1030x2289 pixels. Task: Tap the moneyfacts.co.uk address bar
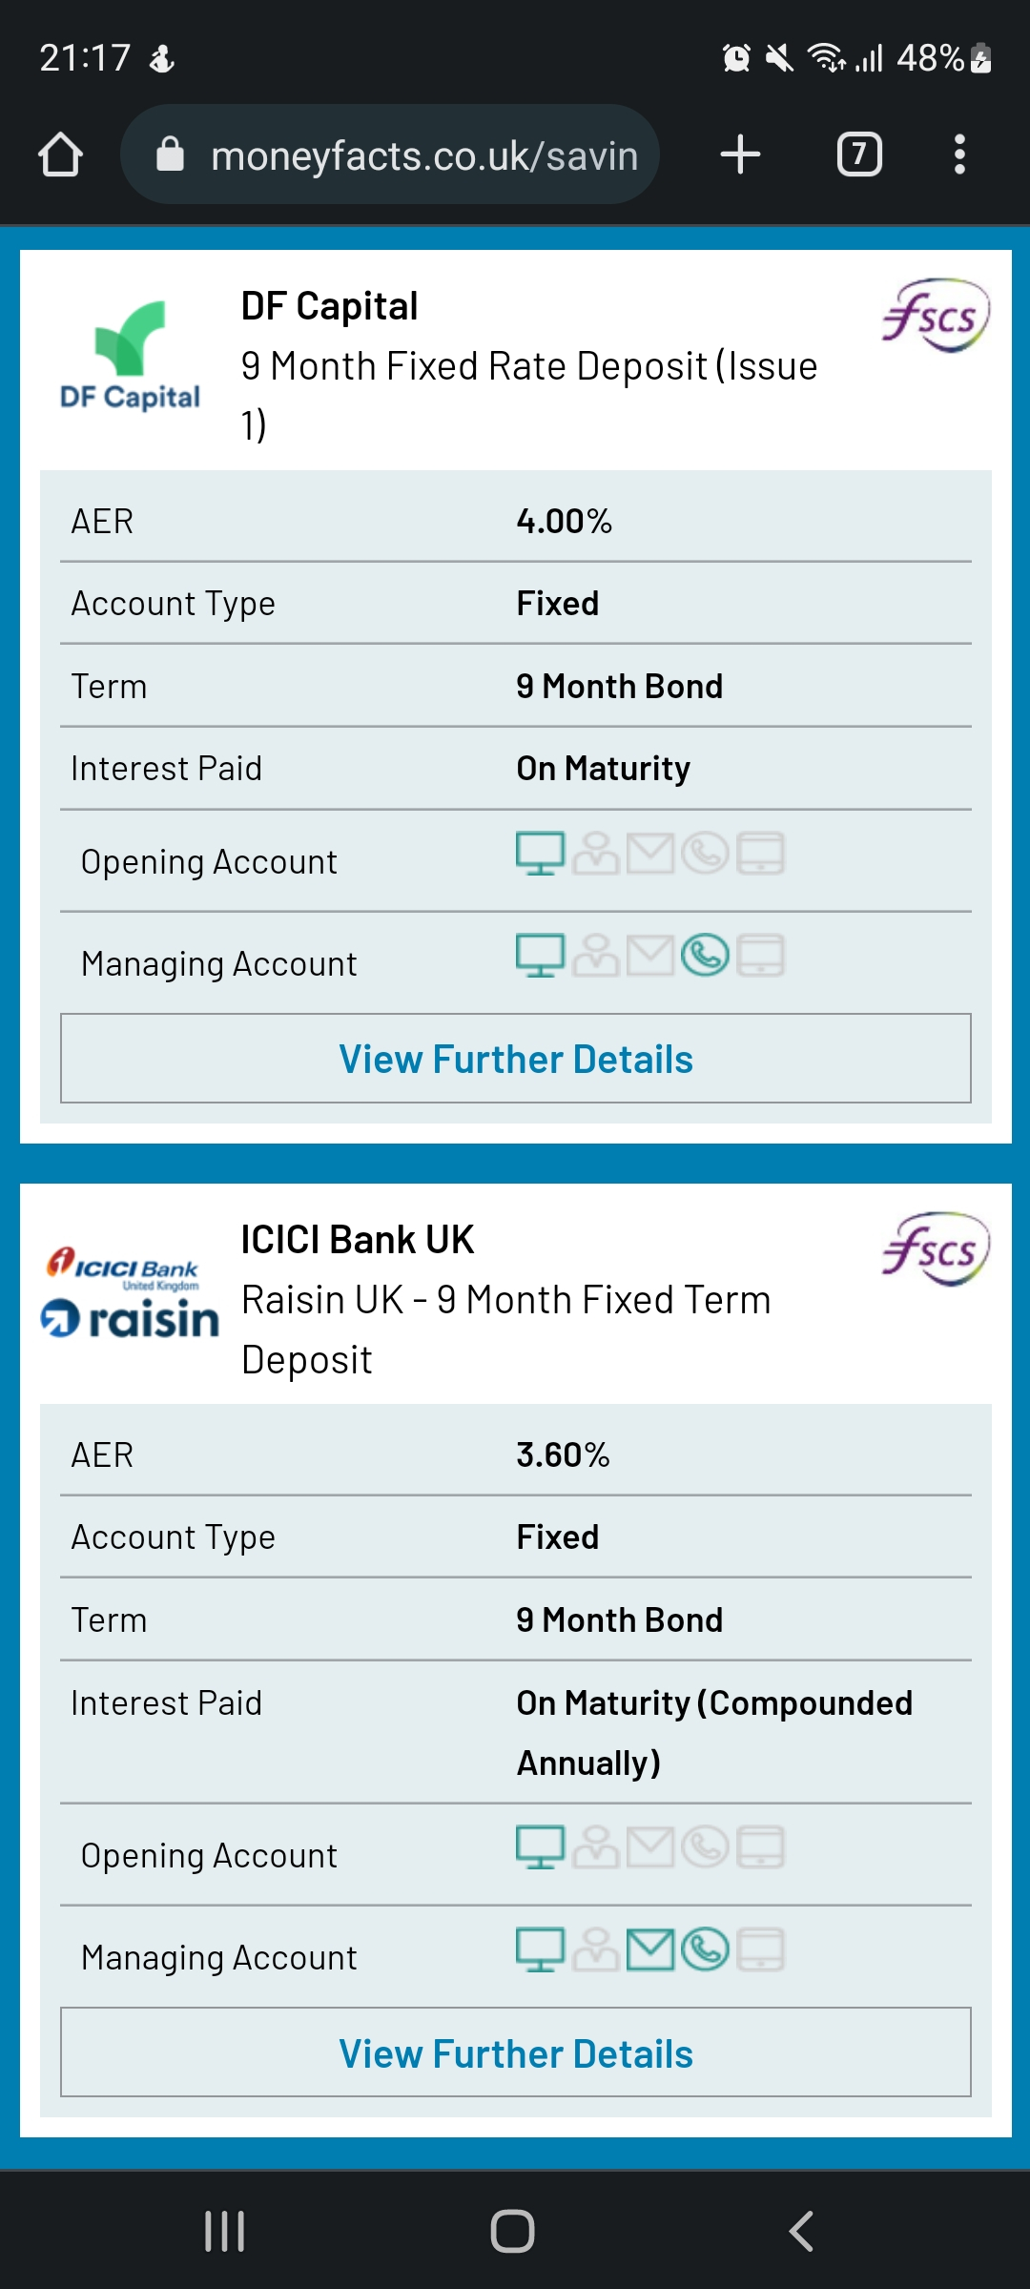[390, 155]
